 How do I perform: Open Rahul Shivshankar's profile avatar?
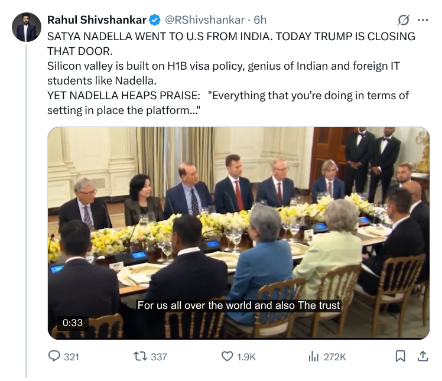tap(27, 27)
